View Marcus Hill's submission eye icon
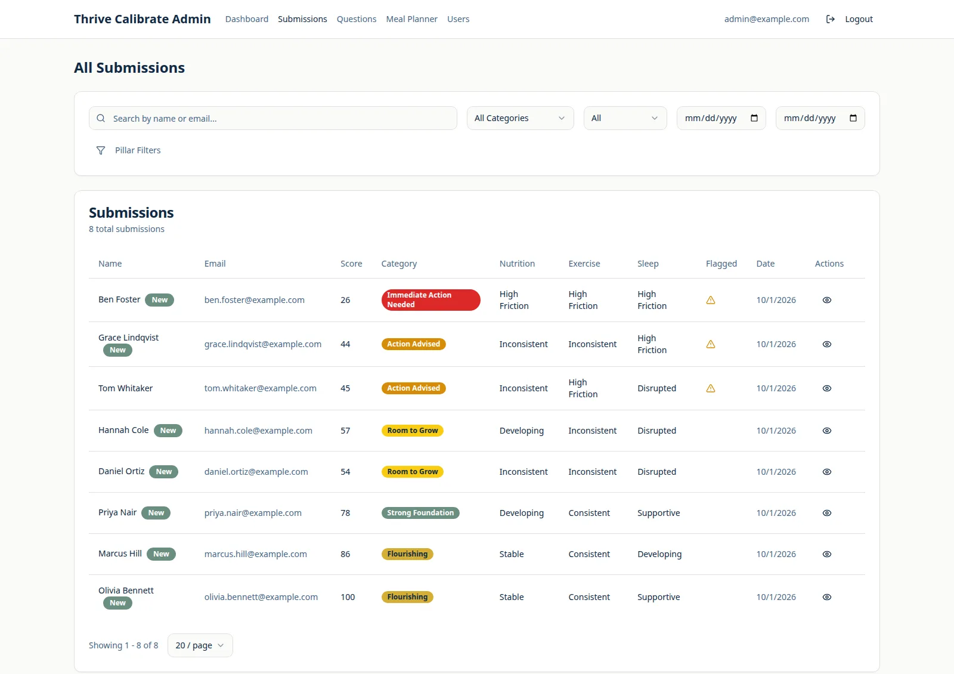 coord(826,554)
